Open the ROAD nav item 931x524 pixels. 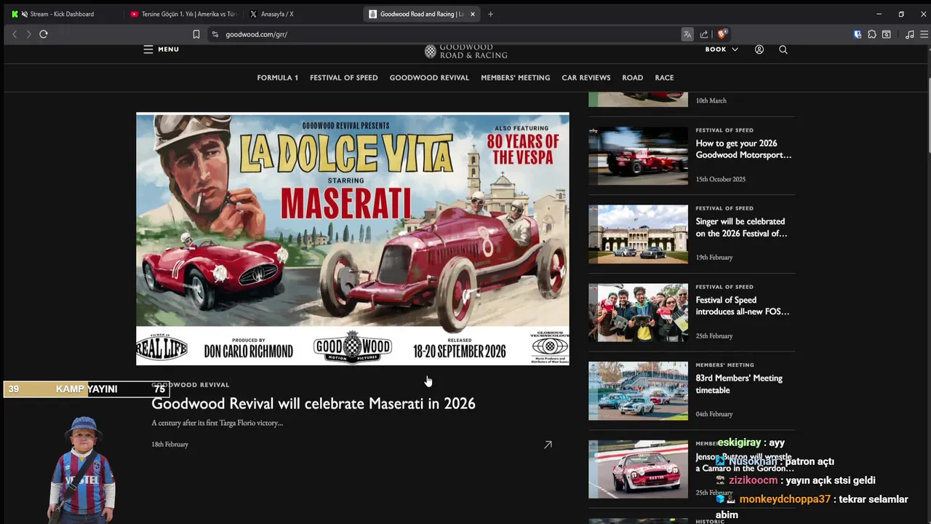pos(633,78)
